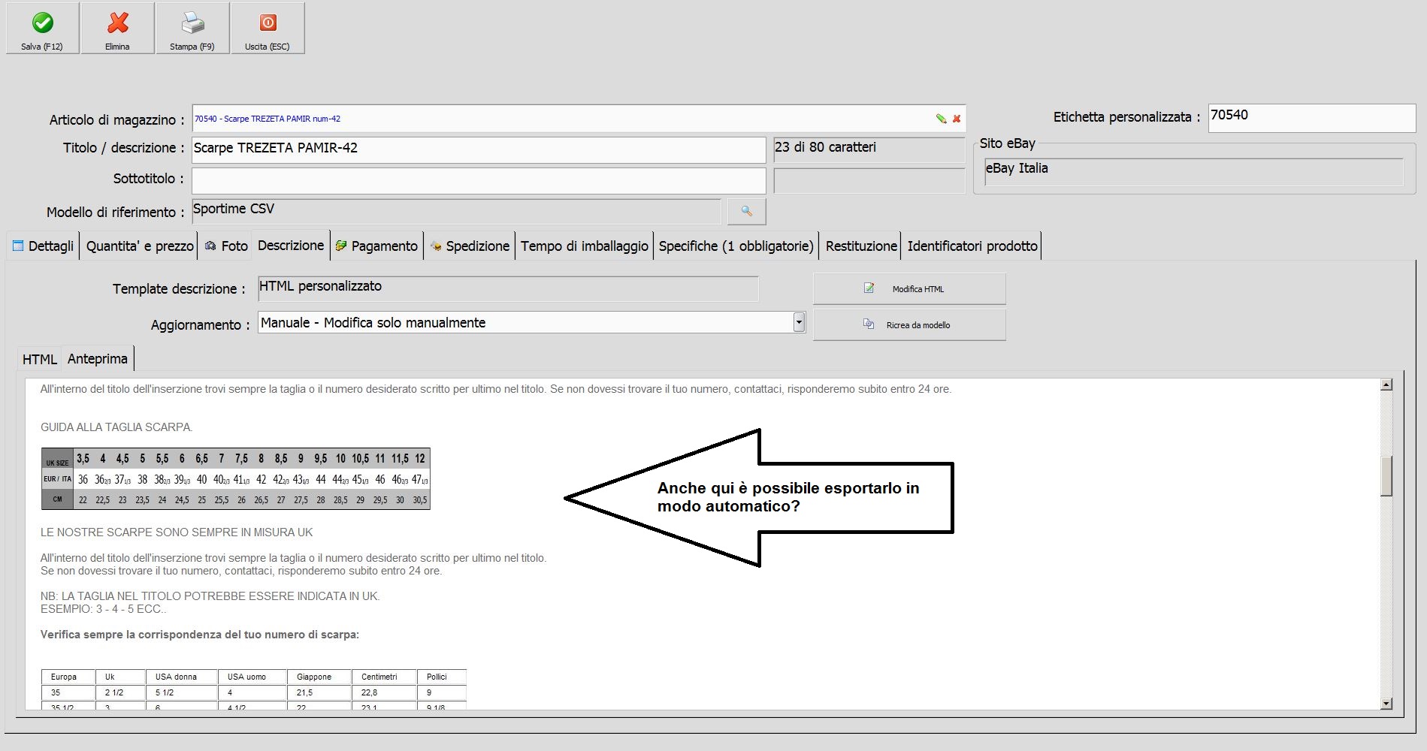The height and width of the screenshot is (751, 1427).
Task: Click the preview scrollbar up arrow
Action: click(1386, 385)
